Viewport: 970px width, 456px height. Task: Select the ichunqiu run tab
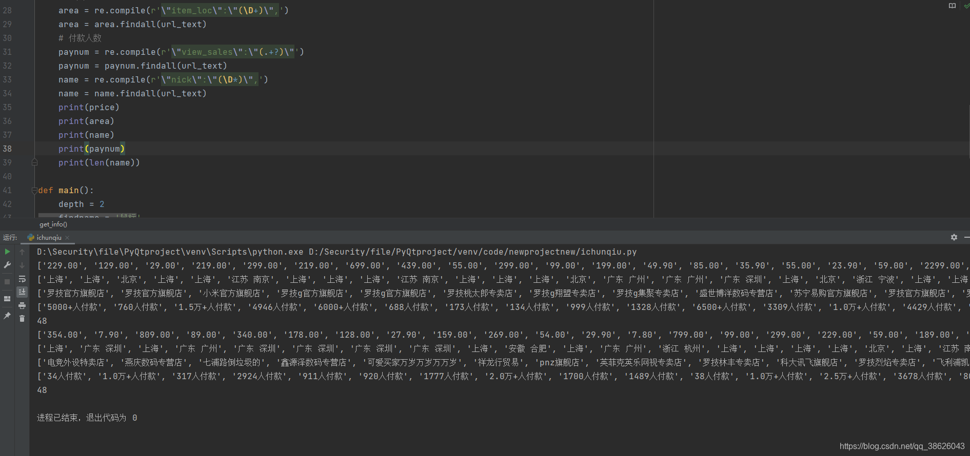tap(49, 238)
